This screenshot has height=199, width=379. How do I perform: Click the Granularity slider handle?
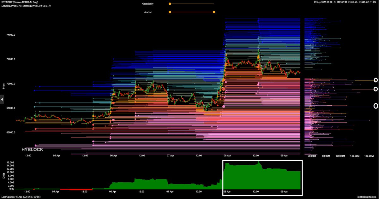click(x=170, y=4)
